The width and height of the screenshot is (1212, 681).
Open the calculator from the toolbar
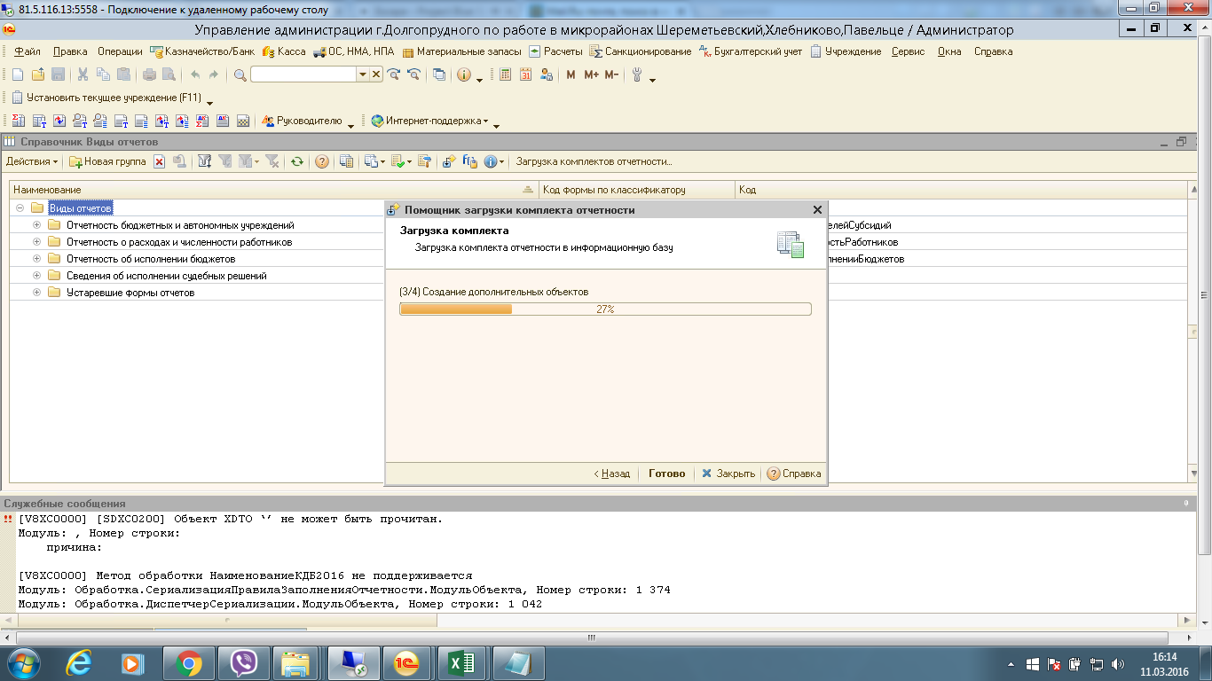pos(505,75)
